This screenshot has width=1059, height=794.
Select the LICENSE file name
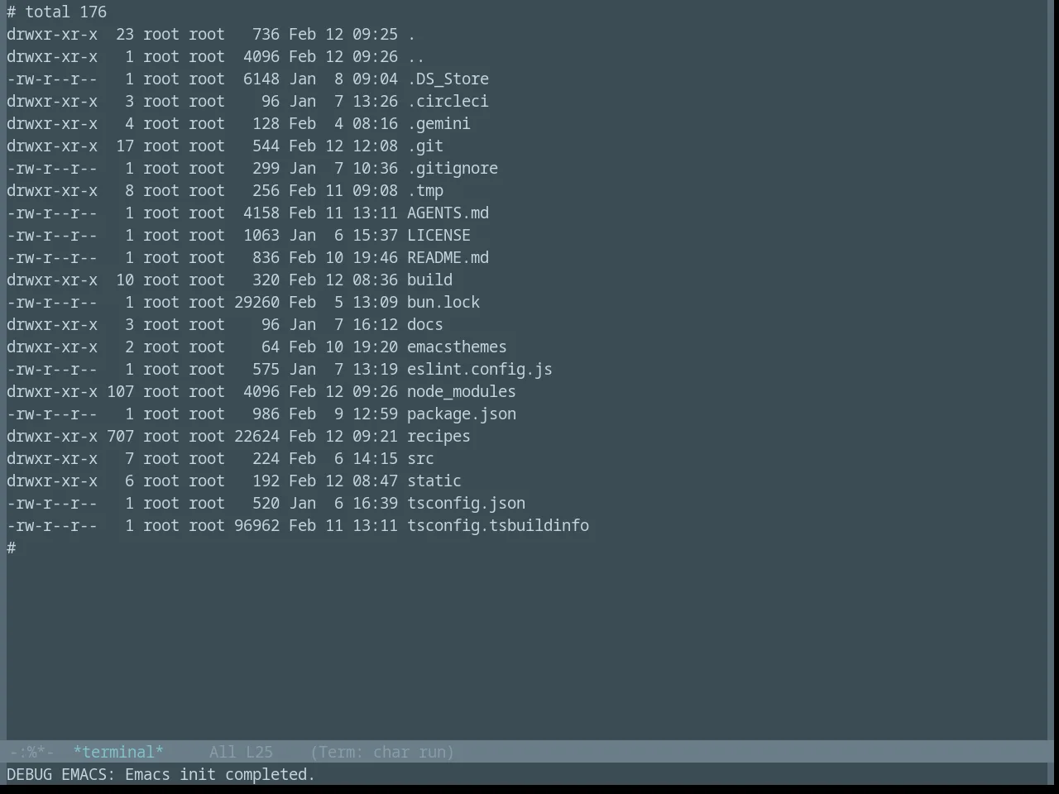click(x=438, y=236)
